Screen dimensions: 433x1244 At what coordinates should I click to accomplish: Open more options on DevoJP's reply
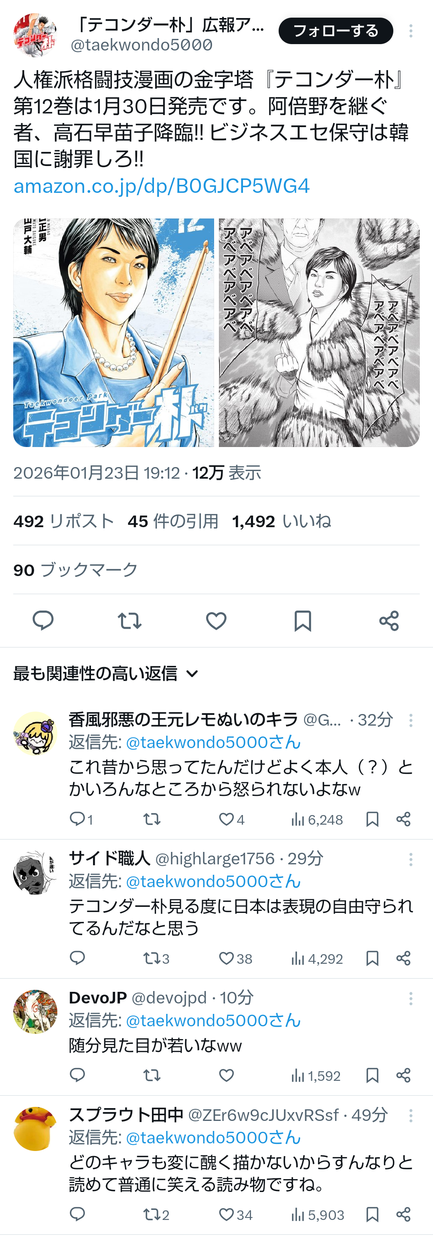411,998
